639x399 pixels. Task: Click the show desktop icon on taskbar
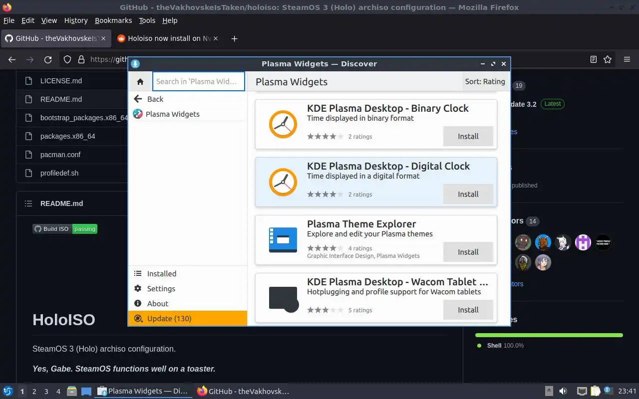click(86, 391)
